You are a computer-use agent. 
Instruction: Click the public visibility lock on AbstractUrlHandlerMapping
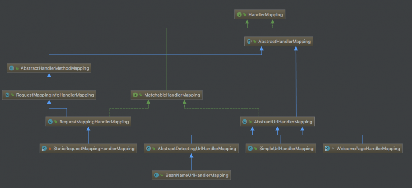coord(250,122)
